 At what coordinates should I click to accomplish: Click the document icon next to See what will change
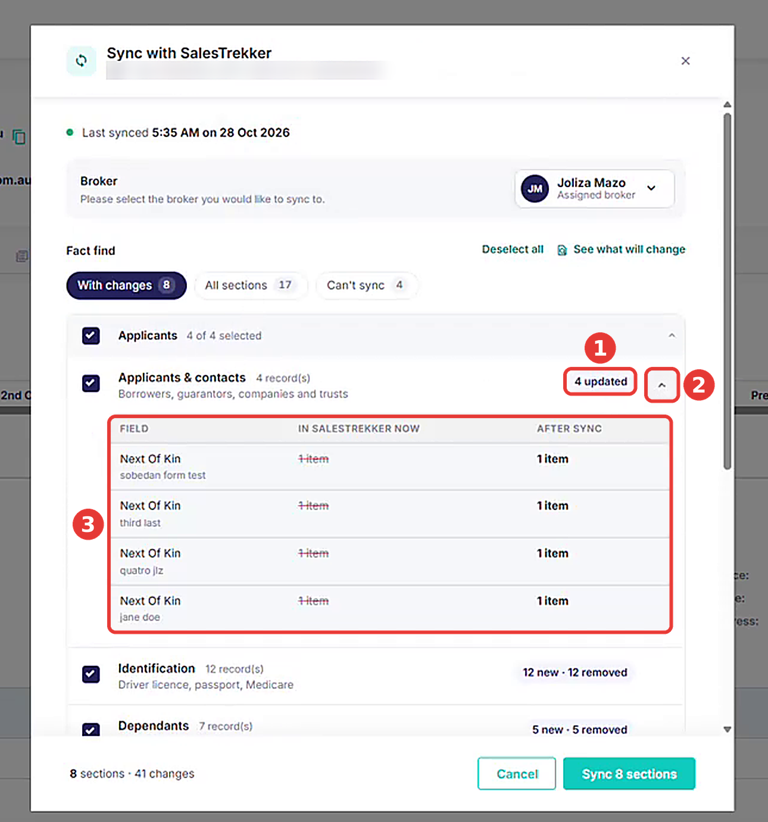point(561,250)
